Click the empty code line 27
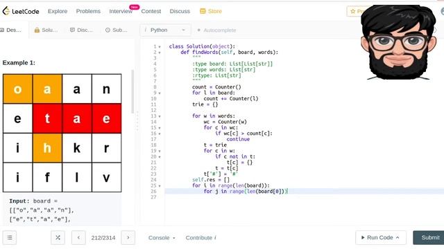 (x=305, y=197)
